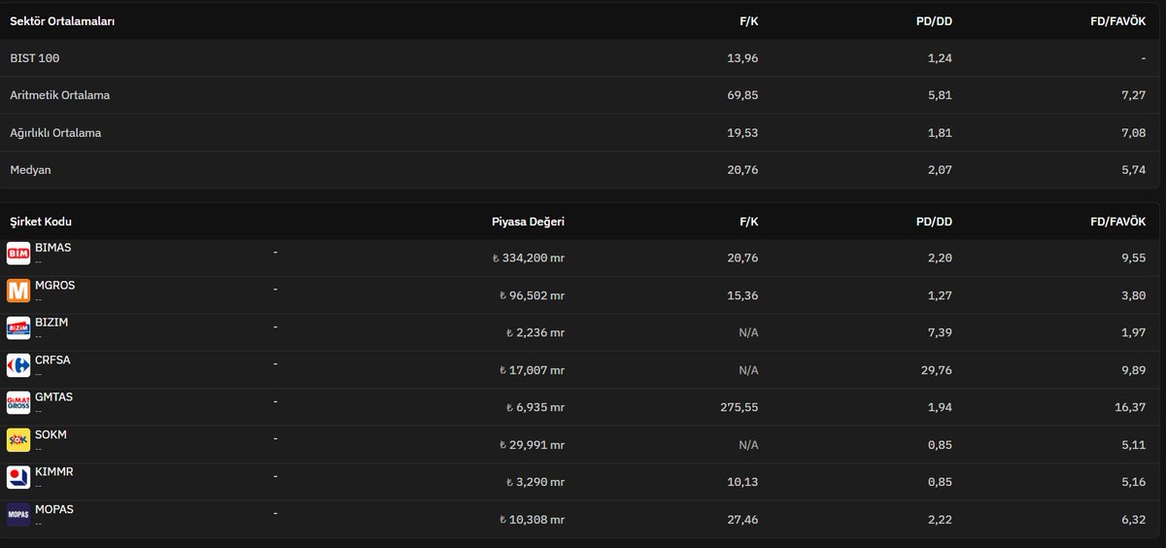The height and width of the screenshot is (548, 1166).
Task: Select the KIMMR company logo icon
Action: [x=18, y=478]
